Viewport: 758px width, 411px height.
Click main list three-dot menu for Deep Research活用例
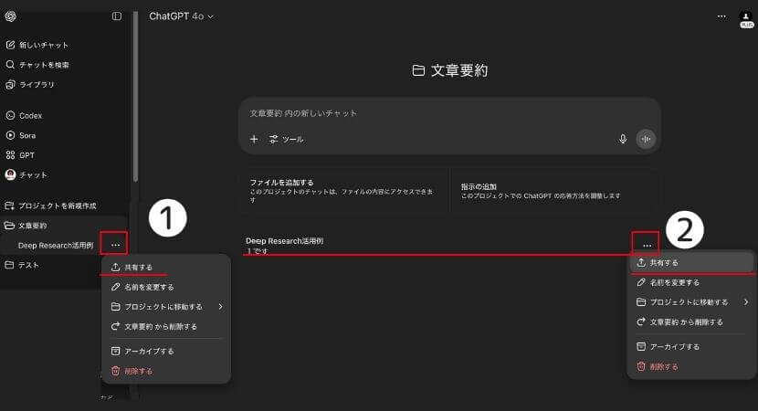pos(647,246)
